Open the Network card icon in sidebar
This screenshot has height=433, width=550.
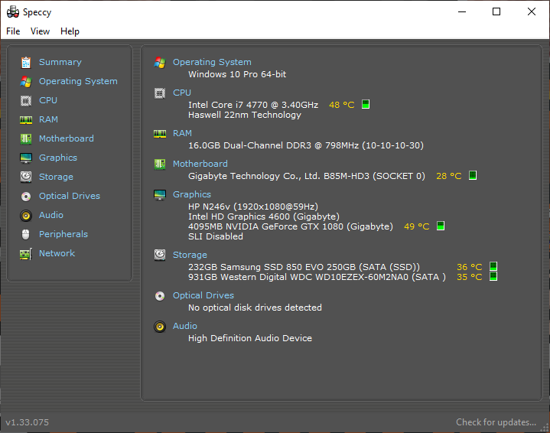click(x=26, y=254)
